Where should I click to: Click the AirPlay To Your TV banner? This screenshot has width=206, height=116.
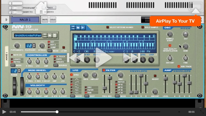pos(175,21)
